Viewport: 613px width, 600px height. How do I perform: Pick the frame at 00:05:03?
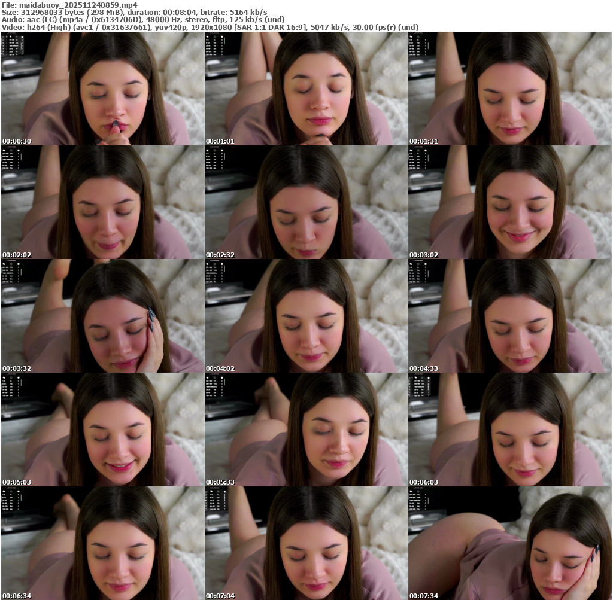coord(102,430)
